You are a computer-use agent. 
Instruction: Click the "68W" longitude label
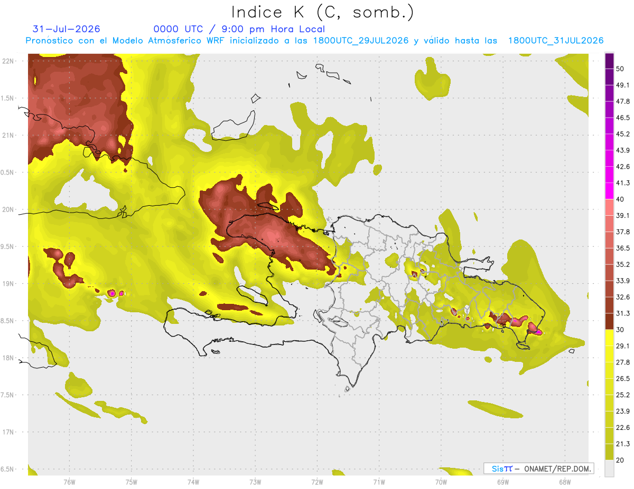[565, 482]
